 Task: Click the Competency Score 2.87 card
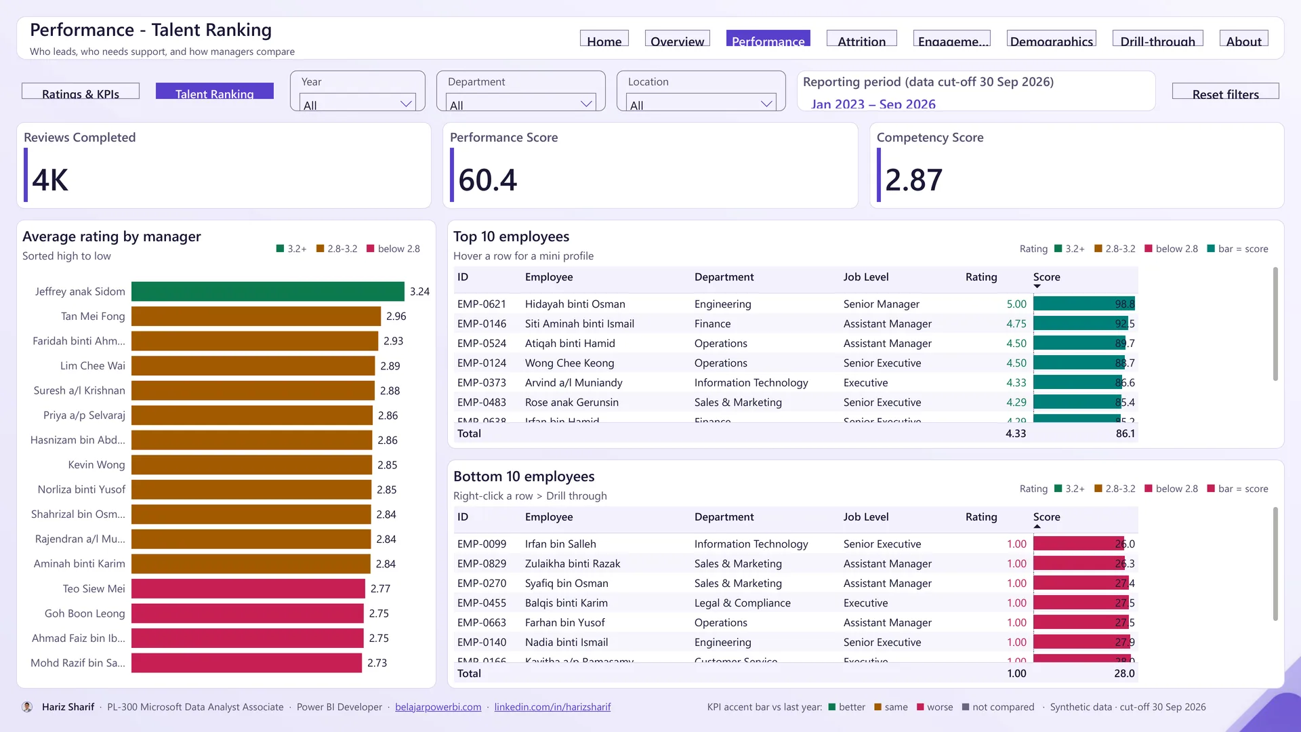point(1077,165)
